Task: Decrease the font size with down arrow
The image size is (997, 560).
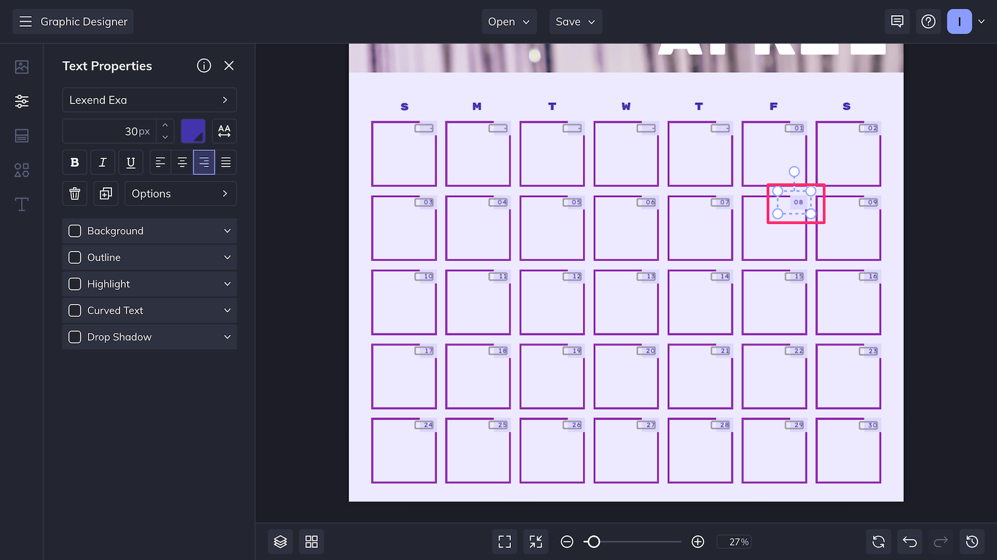Action: pos(165,137)
